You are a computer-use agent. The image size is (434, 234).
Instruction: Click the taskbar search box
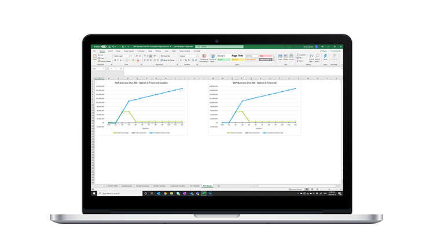120,194
